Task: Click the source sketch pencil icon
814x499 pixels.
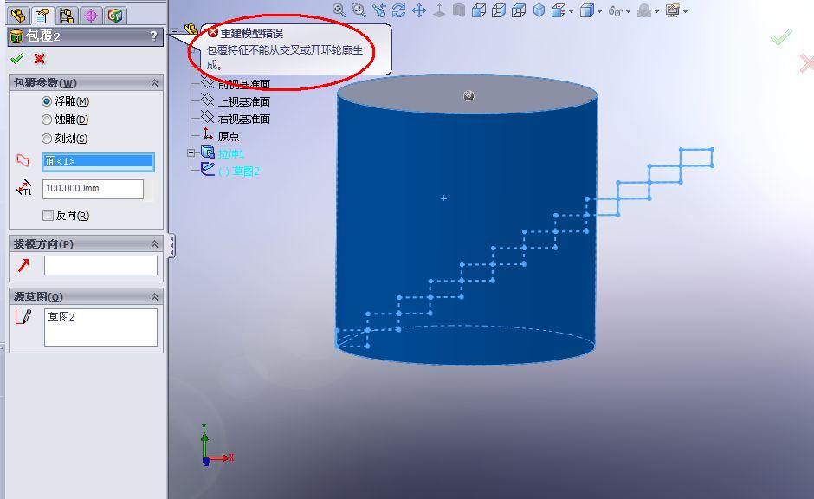Action: point(23,317)
